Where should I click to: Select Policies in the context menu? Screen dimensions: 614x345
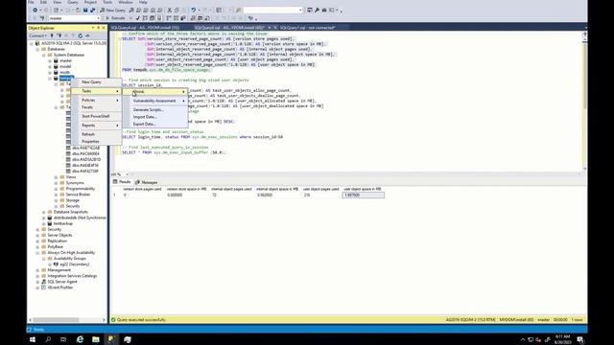(96, 100)
